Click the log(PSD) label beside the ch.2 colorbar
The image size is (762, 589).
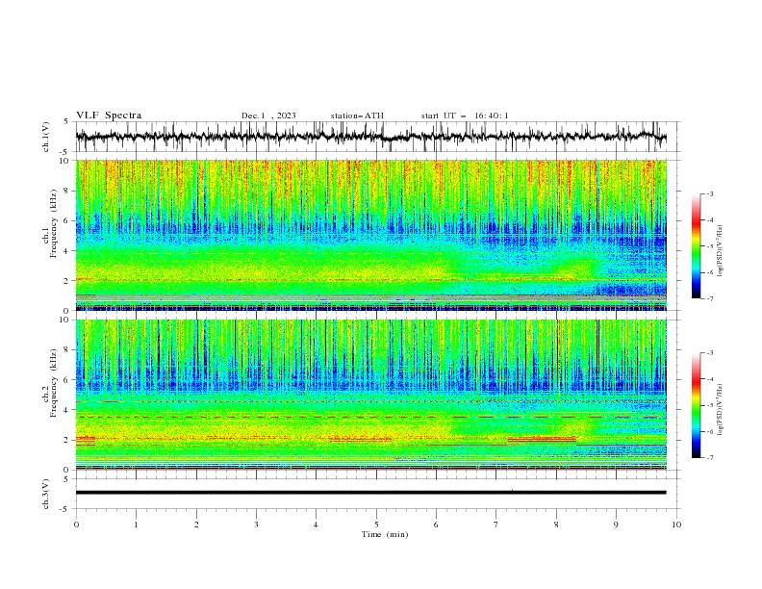(x=721, y=409)
